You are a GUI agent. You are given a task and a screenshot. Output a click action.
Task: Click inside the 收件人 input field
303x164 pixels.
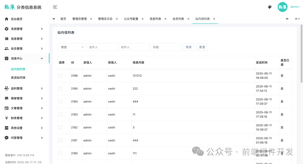click(x=134, y=47)
